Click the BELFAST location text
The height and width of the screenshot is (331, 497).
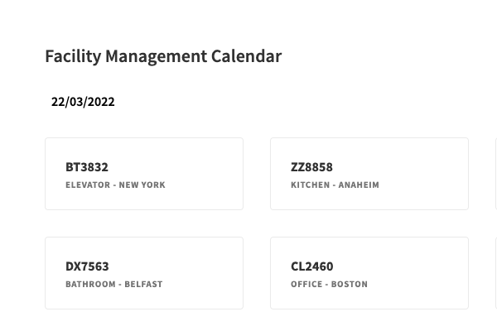pos(143,285)
